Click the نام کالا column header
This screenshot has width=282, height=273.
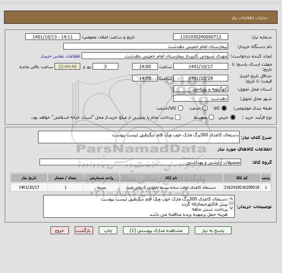click(x=171, y=178)
